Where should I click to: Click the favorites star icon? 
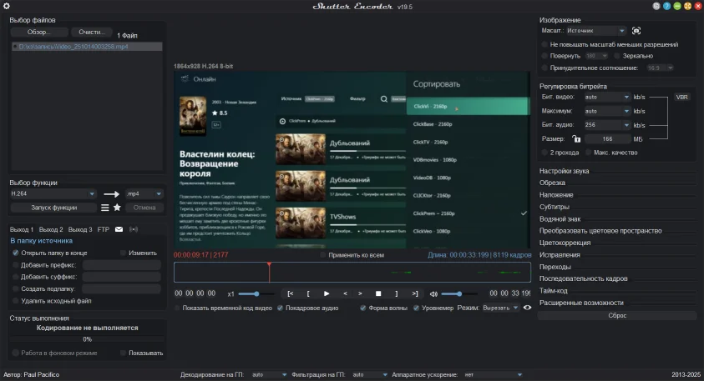(x=117, y=208)
